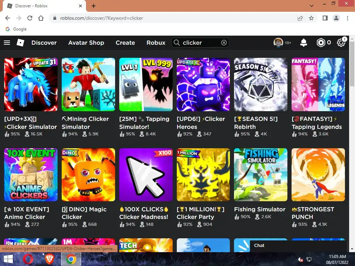
Task: Click the Tapping Simulator! title link
Action: [x=144, y=123]
